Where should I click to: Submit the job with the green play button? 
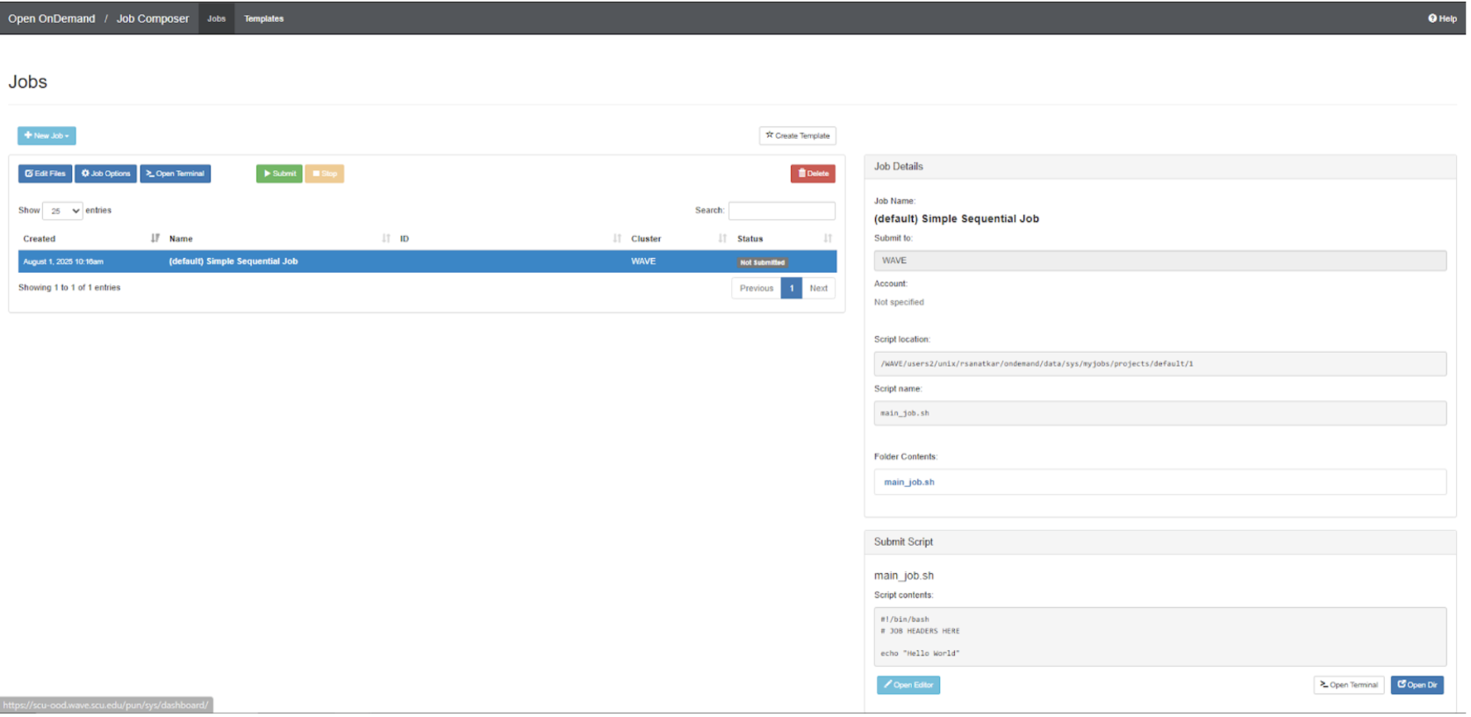point(279,174)
